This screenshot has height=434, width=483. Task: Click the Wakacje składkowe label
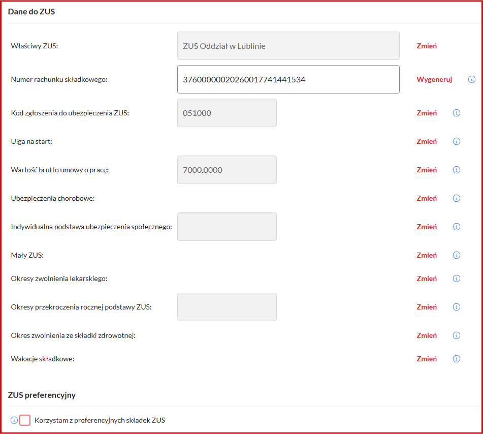coord(43,359)
